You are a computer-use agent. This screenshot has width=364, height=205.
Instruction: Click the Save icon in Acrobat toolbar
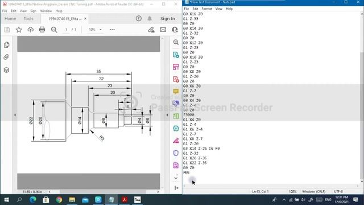click(x=7, y=30)
